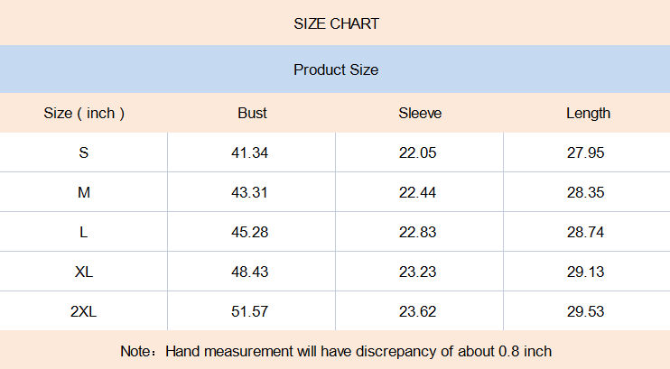670x369 pixels.
Task: Click the length value 29.53
Action: (x=586, y=311)
